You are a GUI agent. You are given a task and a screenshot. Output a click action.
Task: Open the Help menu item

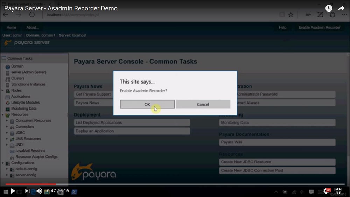coord(282,27)
